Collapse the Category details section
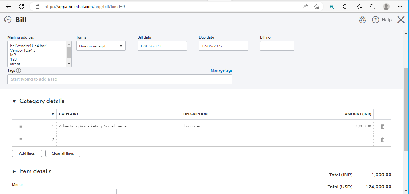This screenshot has width=409, height=194. [x=14, y=101]
